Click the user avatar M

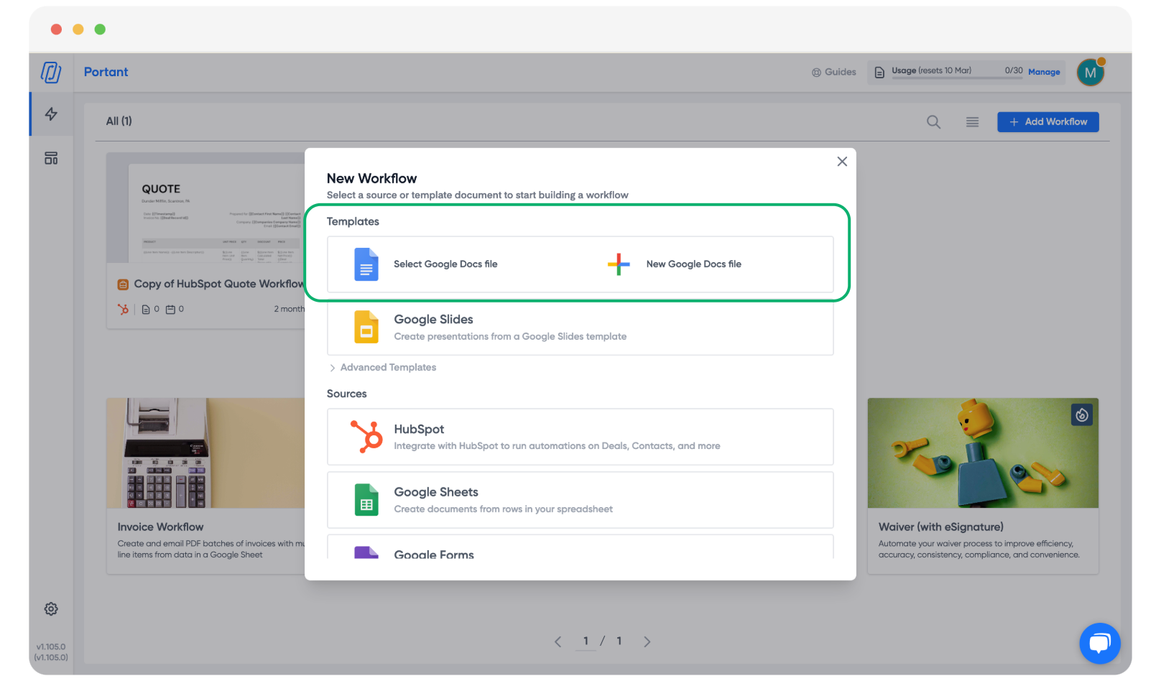(1090, 73)
